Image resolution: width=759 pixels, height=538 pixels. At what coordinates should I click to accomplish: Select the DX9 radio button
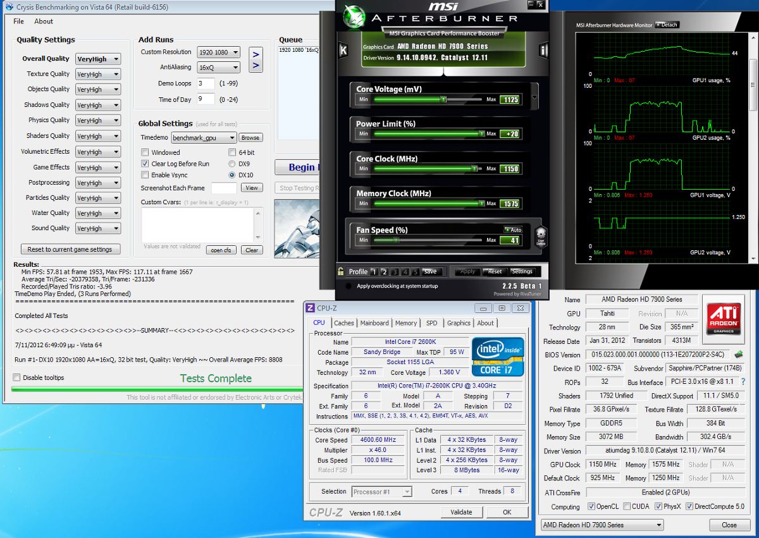pos(232,164)
